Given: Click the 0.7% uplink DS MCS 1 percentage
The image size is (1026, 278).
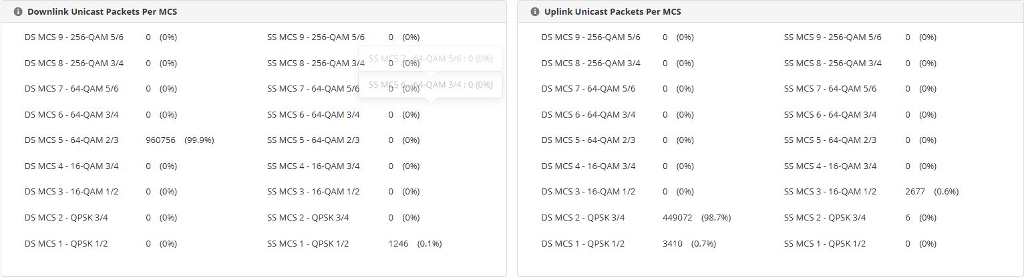Looking at the screenshot, I should tap(703, 244).
